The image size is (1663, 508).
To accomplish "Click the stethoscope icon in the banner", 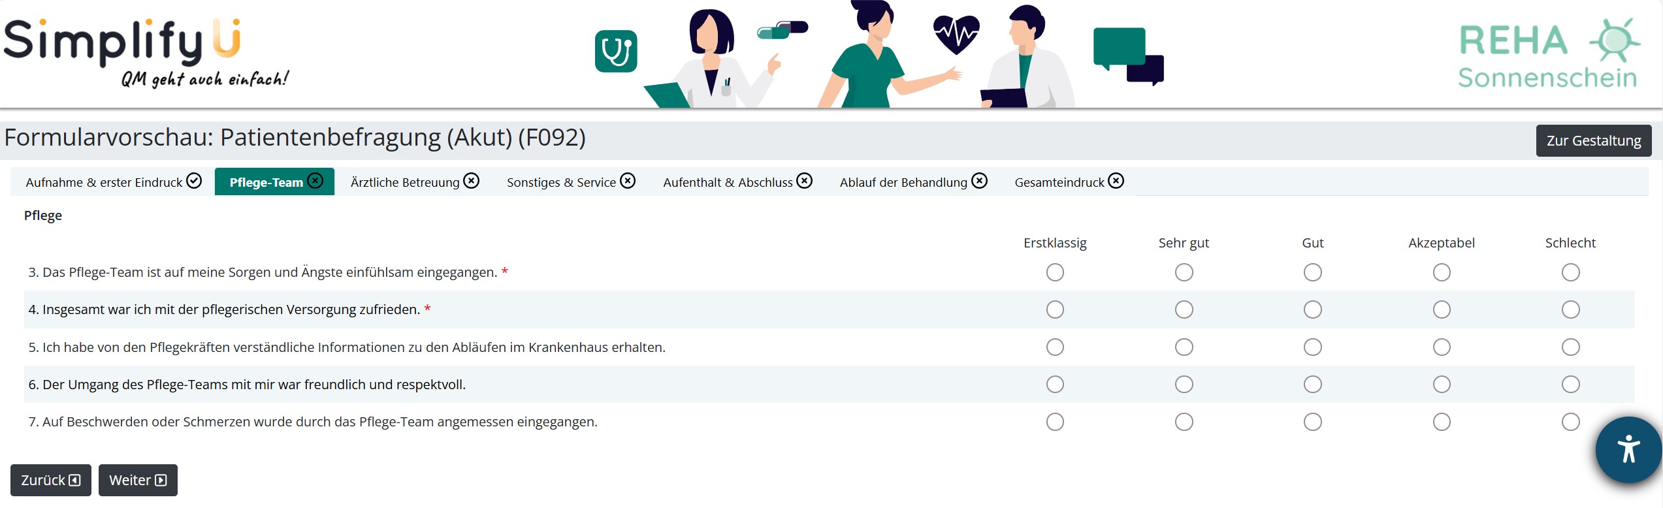I will pos(615,52).
